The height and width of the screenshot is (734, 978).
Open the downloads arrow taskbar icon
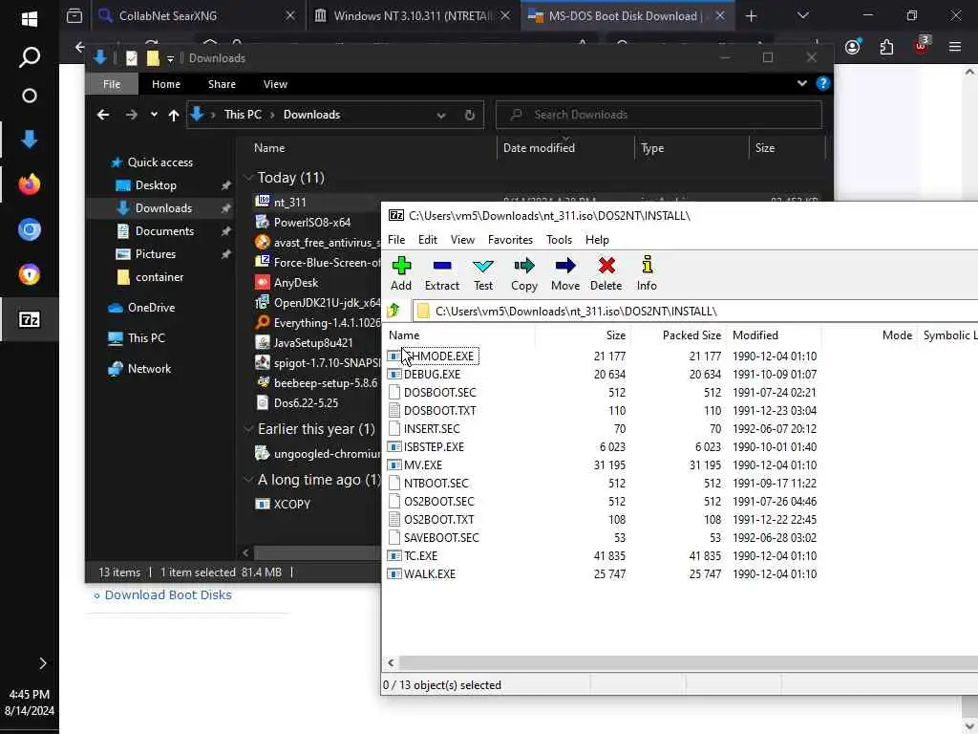pos(29,140)
